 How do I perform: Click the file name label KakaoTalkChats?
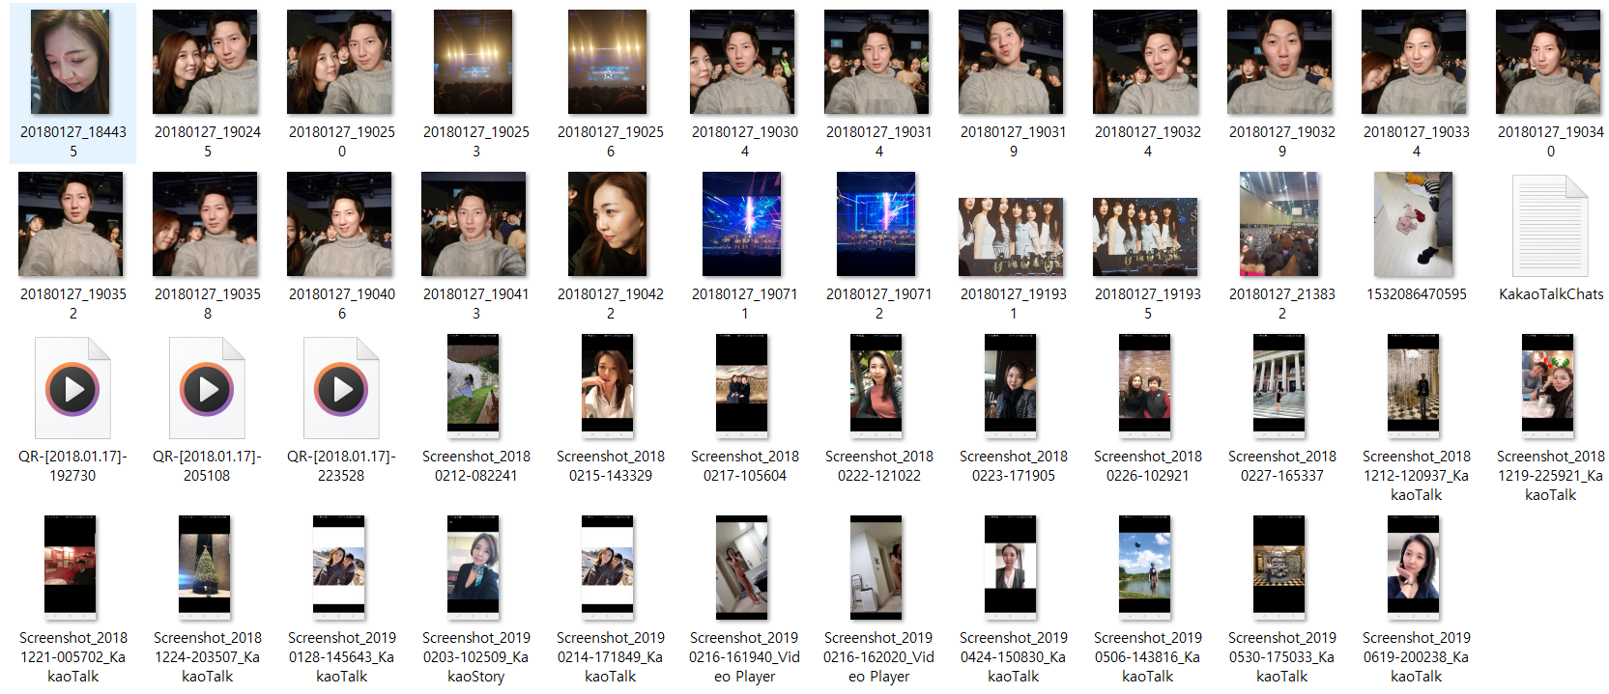tap(1550, 294)
